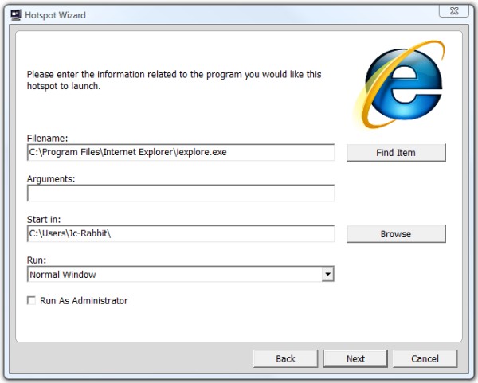Click the Find Item button
This screenshot has width=478, height=383.
click(396, 152)
